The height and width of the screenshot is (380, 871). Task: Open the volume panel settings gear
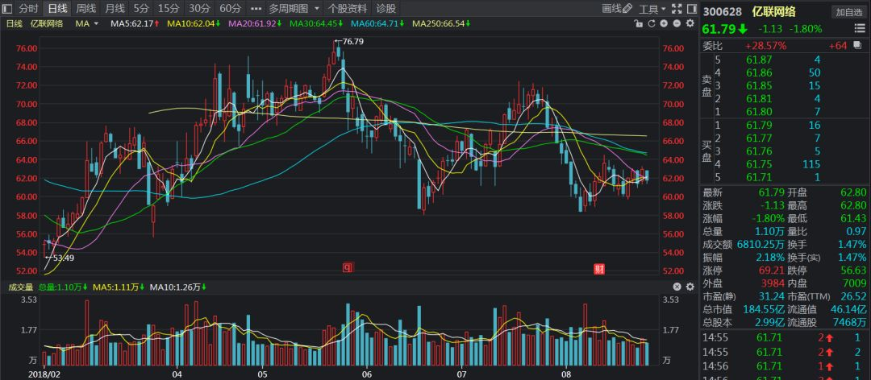point(690,287)
